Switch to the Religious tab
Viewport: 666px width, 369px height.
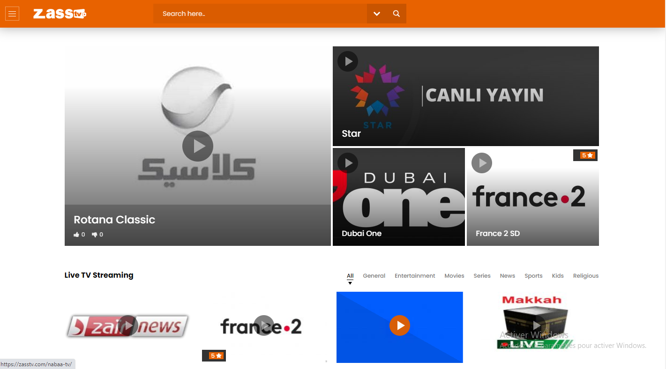click(586, 276)
